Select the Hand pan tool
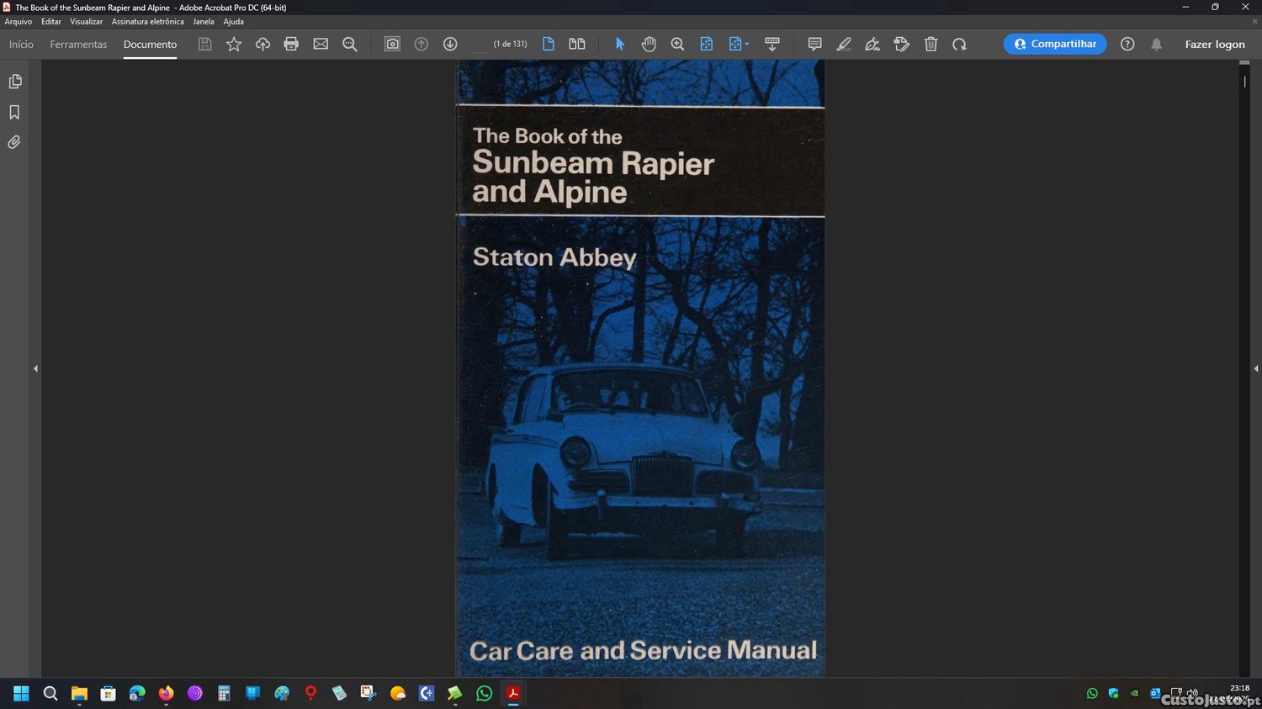Image resolution: width=1262 pixels, height=709 pixels. [x=649, y=45]
